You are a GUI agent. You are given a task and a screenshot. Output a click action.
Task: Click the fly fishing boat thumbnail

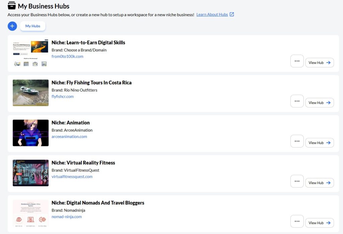pyautogui.click(x=30, y=93)
